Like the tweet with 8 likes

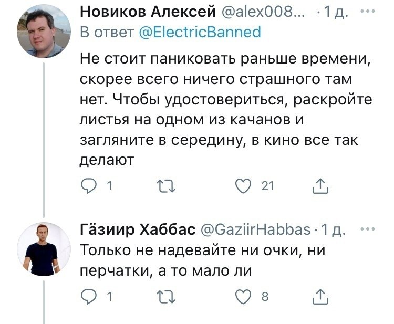pos(244,297)
